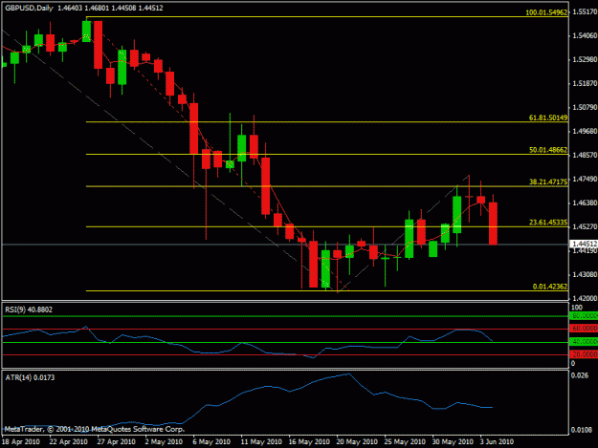Click the 1.48570 price axis label
598x448 pixels.
pyautogui.click(x=585, y=155)
